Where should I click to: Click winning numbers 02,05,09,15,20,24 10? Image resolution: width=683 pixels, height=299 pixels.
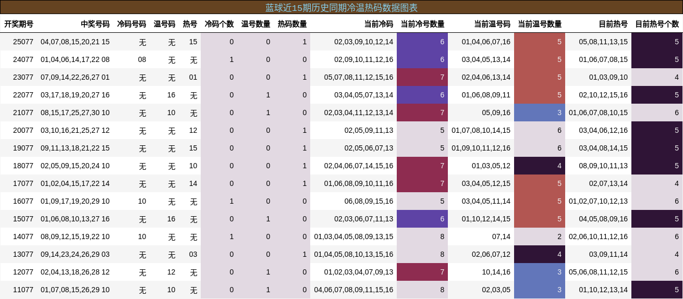tap(75, 166)
